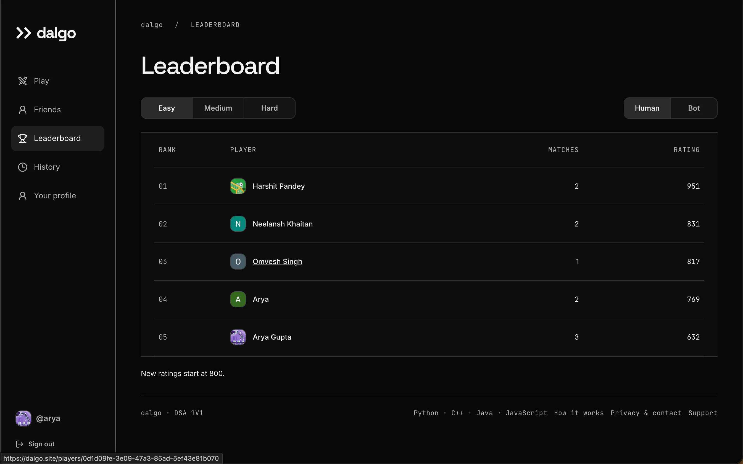Click Harshit Pandey's avatar image
This screenshot has height=464, width=743.
(238, 186)
